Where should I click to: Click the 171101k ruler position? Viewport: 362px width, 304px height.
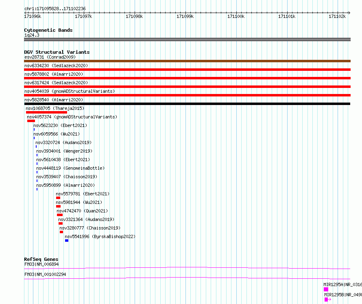coord(287,16)
